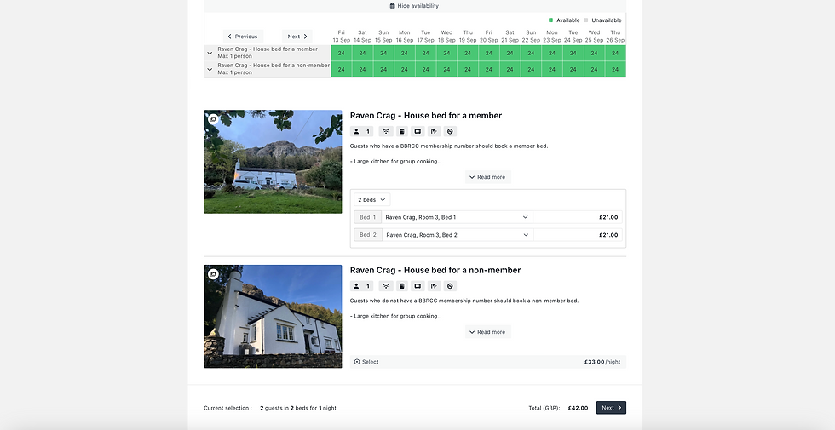The image size is (835, 430).
Task: Click the flag amenity icon for member bed
Action: point(434,131)
